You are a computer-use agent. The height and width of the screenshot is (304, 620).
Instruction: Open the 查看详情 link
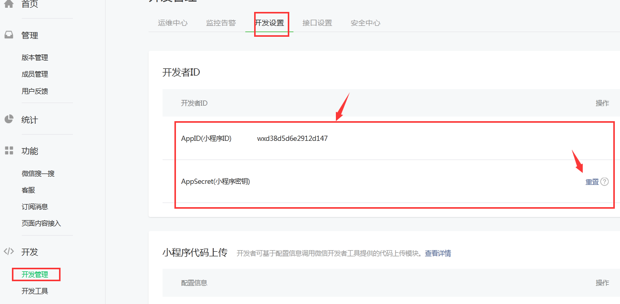click(x=438, y=253)
